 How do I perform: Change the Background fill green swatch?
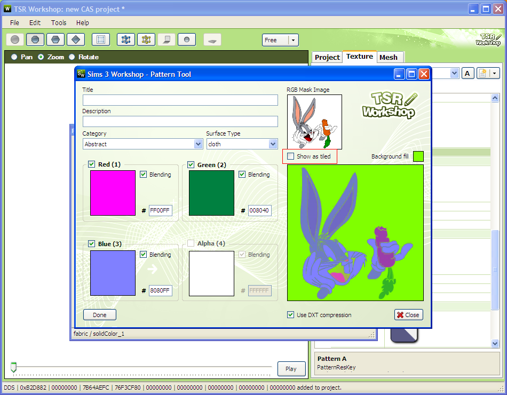point(418,156)
